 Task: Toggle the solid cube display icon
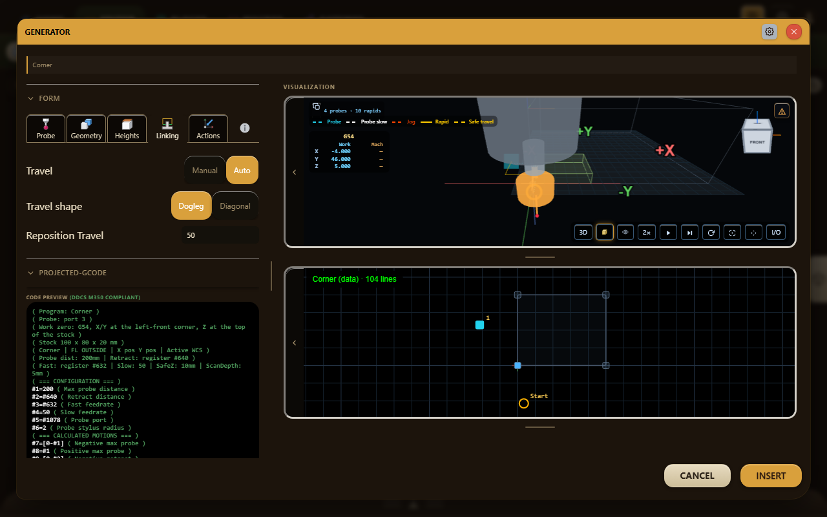tap(605, 232)
